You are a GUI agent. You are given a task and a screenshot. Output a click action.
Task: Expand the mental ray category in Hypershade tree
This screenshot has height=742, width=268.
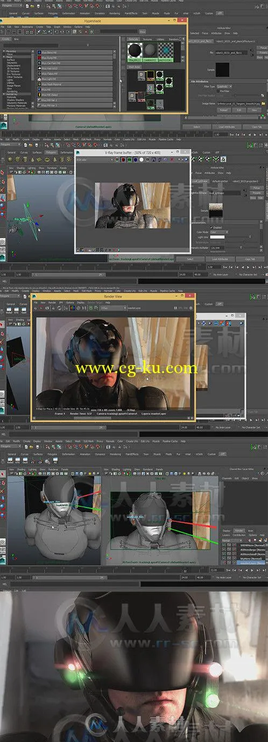click(3, 94)
